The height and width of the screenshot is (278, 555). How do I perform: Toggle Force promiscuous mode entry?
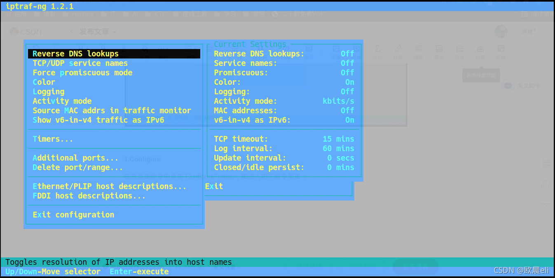82,72
